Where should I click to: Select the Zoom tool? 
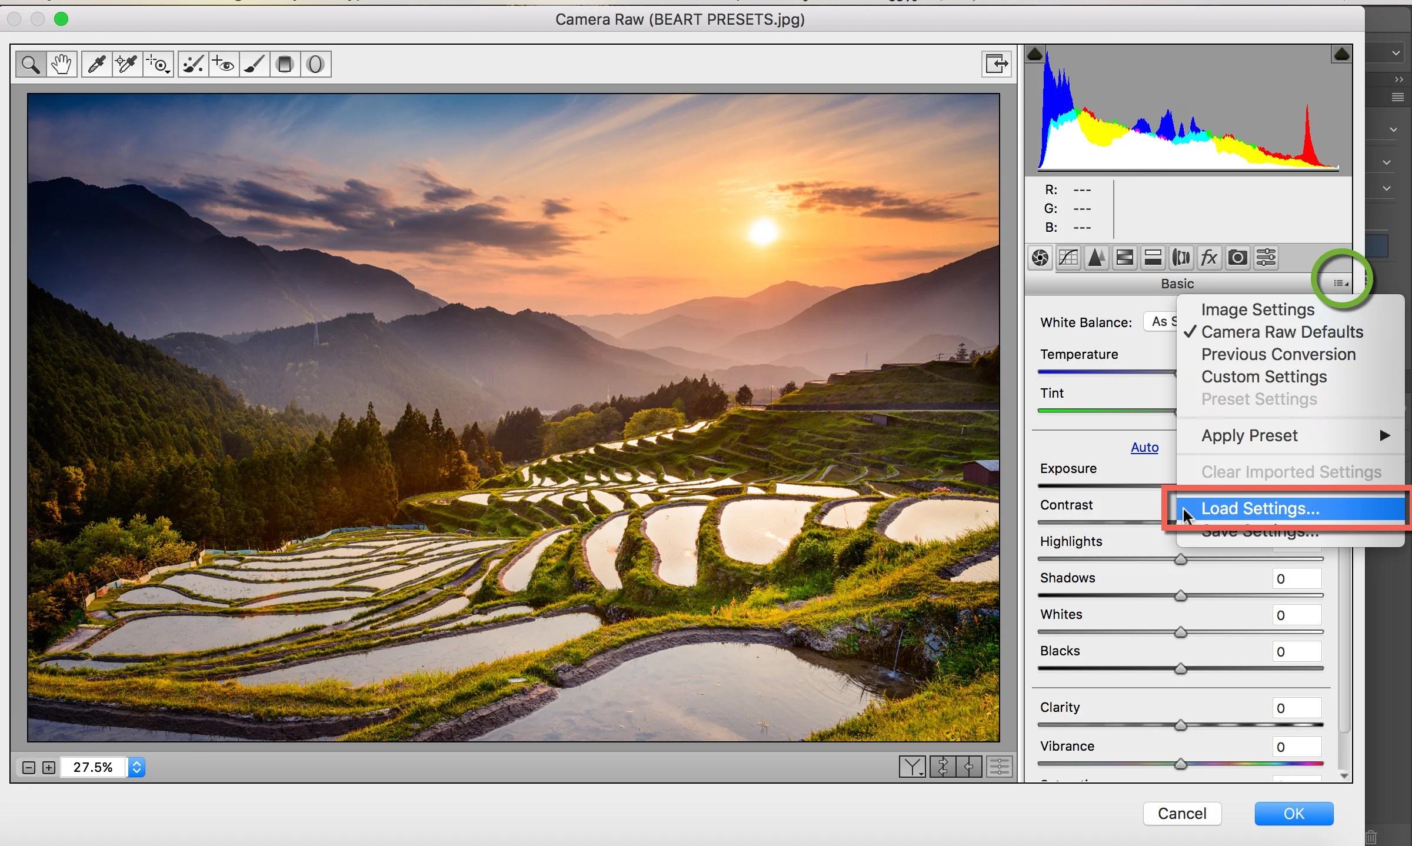point(30,64)
